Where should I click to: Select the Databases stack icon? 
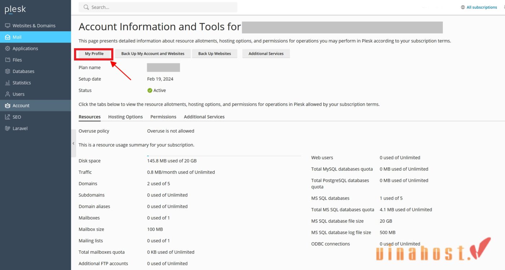coord(7,71)
